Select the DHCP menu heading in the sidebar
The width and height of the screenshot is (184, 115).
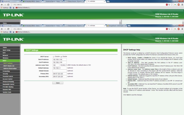10,61
